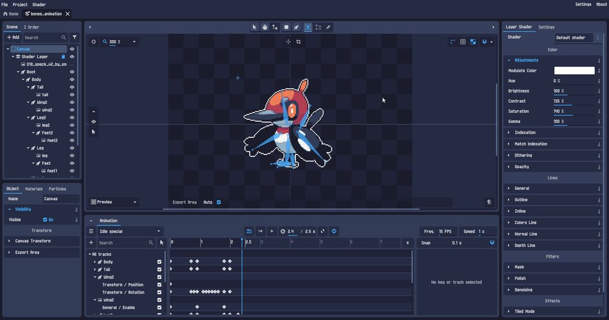609x320 pixels.
Task: Toggle the grid overlay icon
Action: tap(463, 41)
